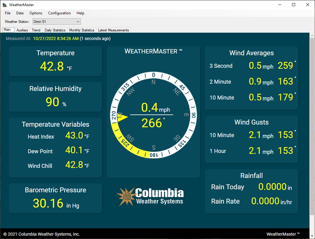The image size is (315, 239).
Task: Click the relative humidity value 90
Action: coord(52,102)
